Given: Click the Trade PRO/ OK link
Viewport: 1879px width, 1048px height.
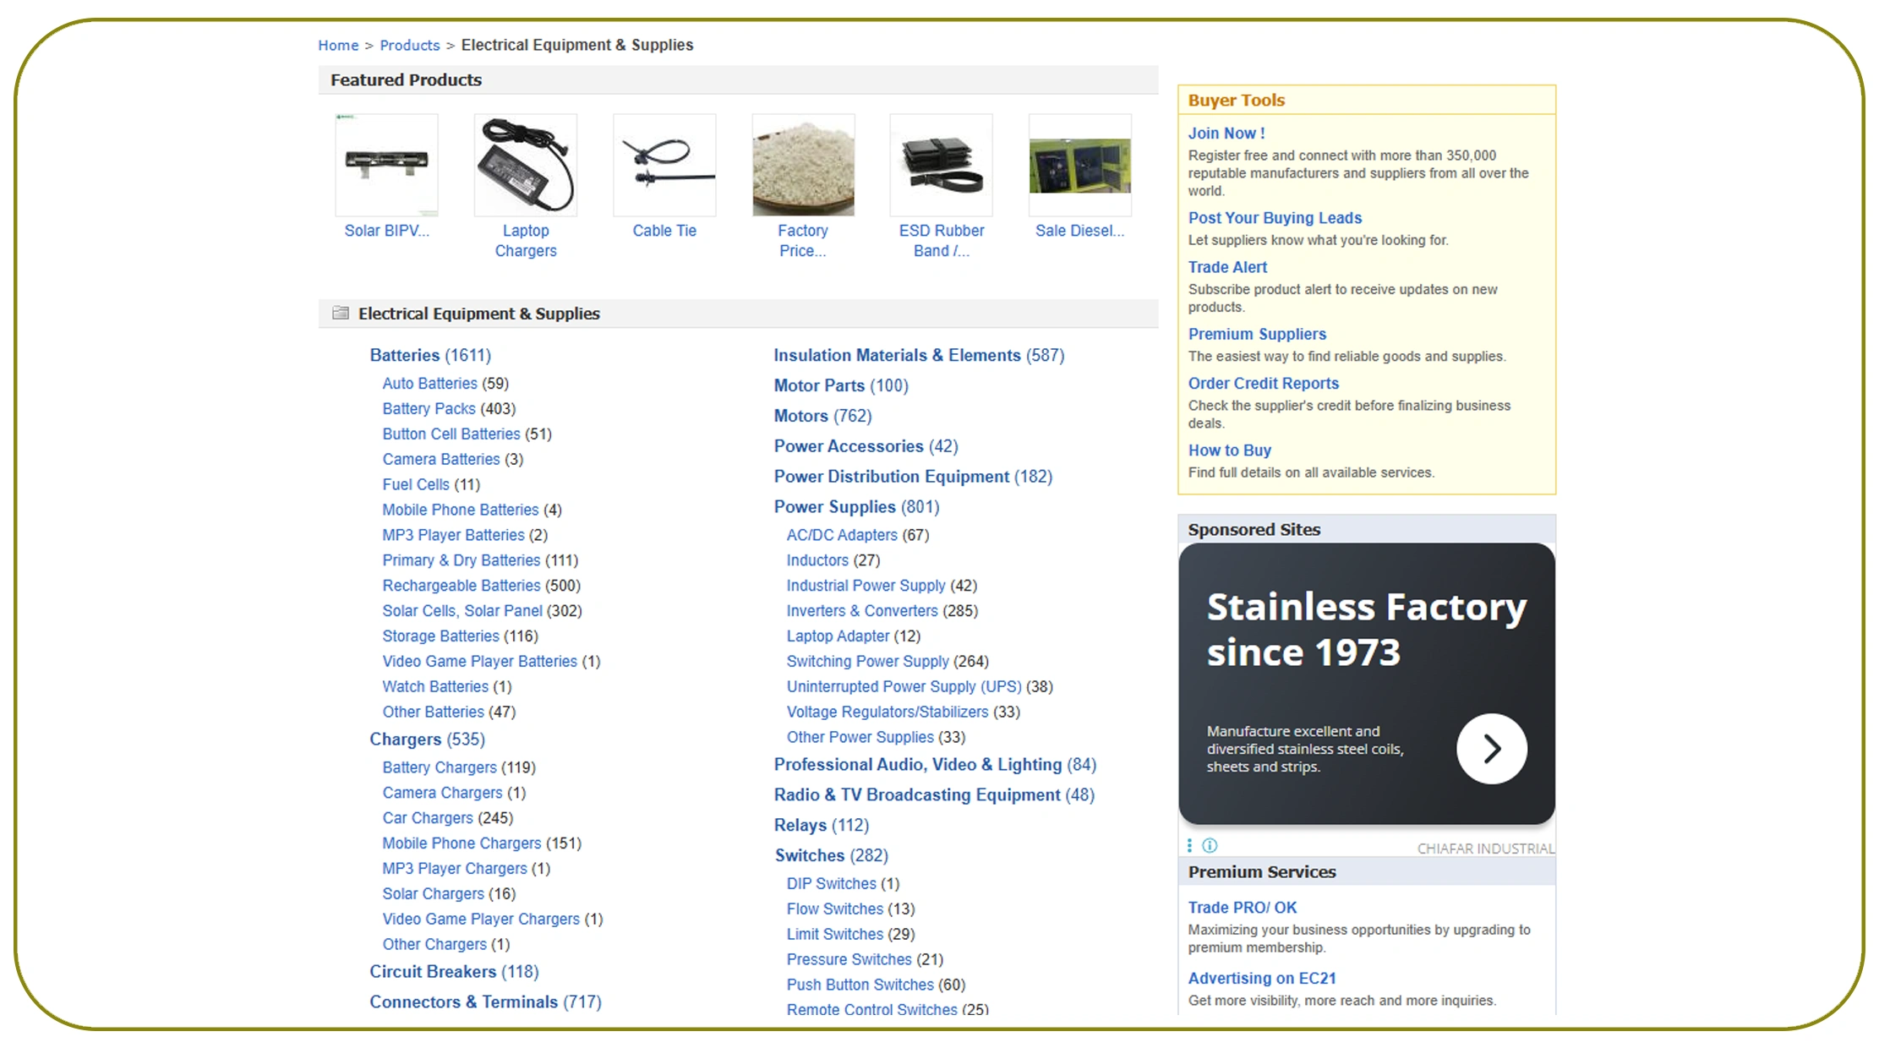Looking at the screenshot, I should (x=1242, y=908).
